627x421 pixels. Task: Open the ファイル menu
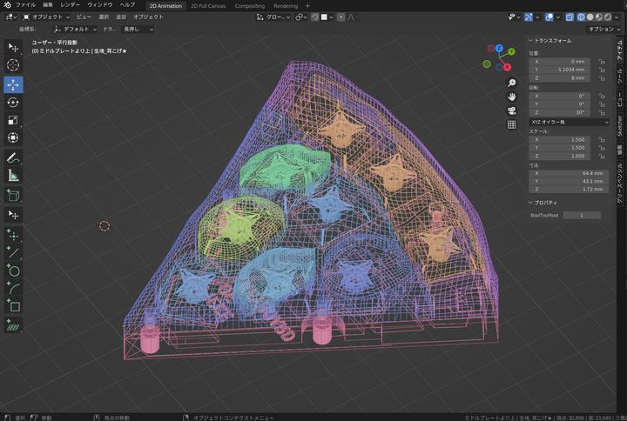coord(25,5)
